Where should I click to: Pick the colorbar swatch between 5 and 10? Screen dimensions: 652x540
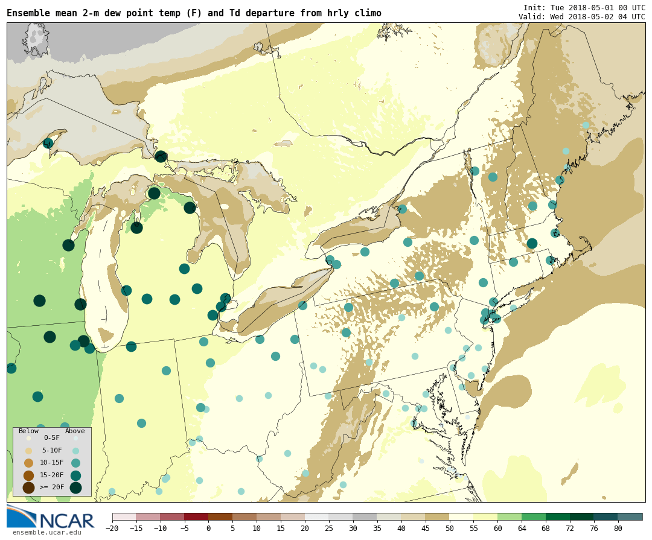[245, 516]
